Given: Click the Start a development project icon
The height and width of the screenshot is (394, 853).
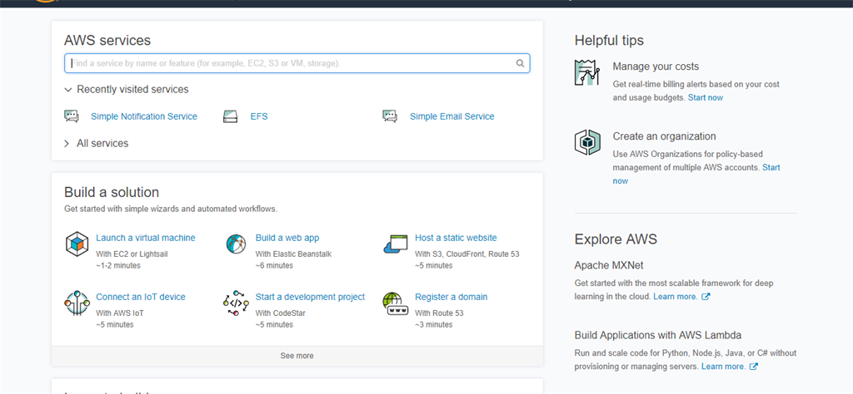Looking at the screenshot, I should (237, 303).
